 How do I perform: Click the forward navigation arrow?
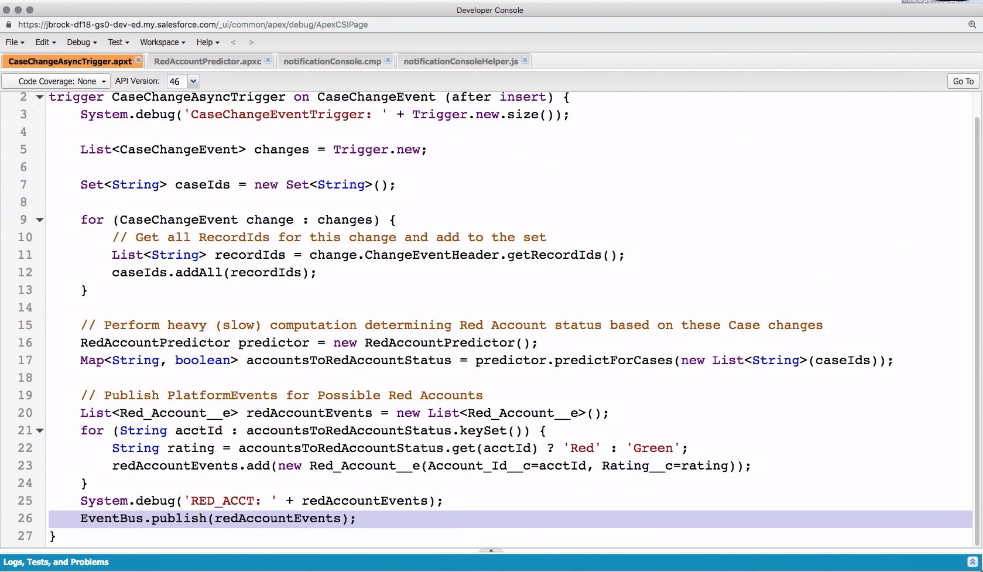pyautogui.click(x=251, y=42)
